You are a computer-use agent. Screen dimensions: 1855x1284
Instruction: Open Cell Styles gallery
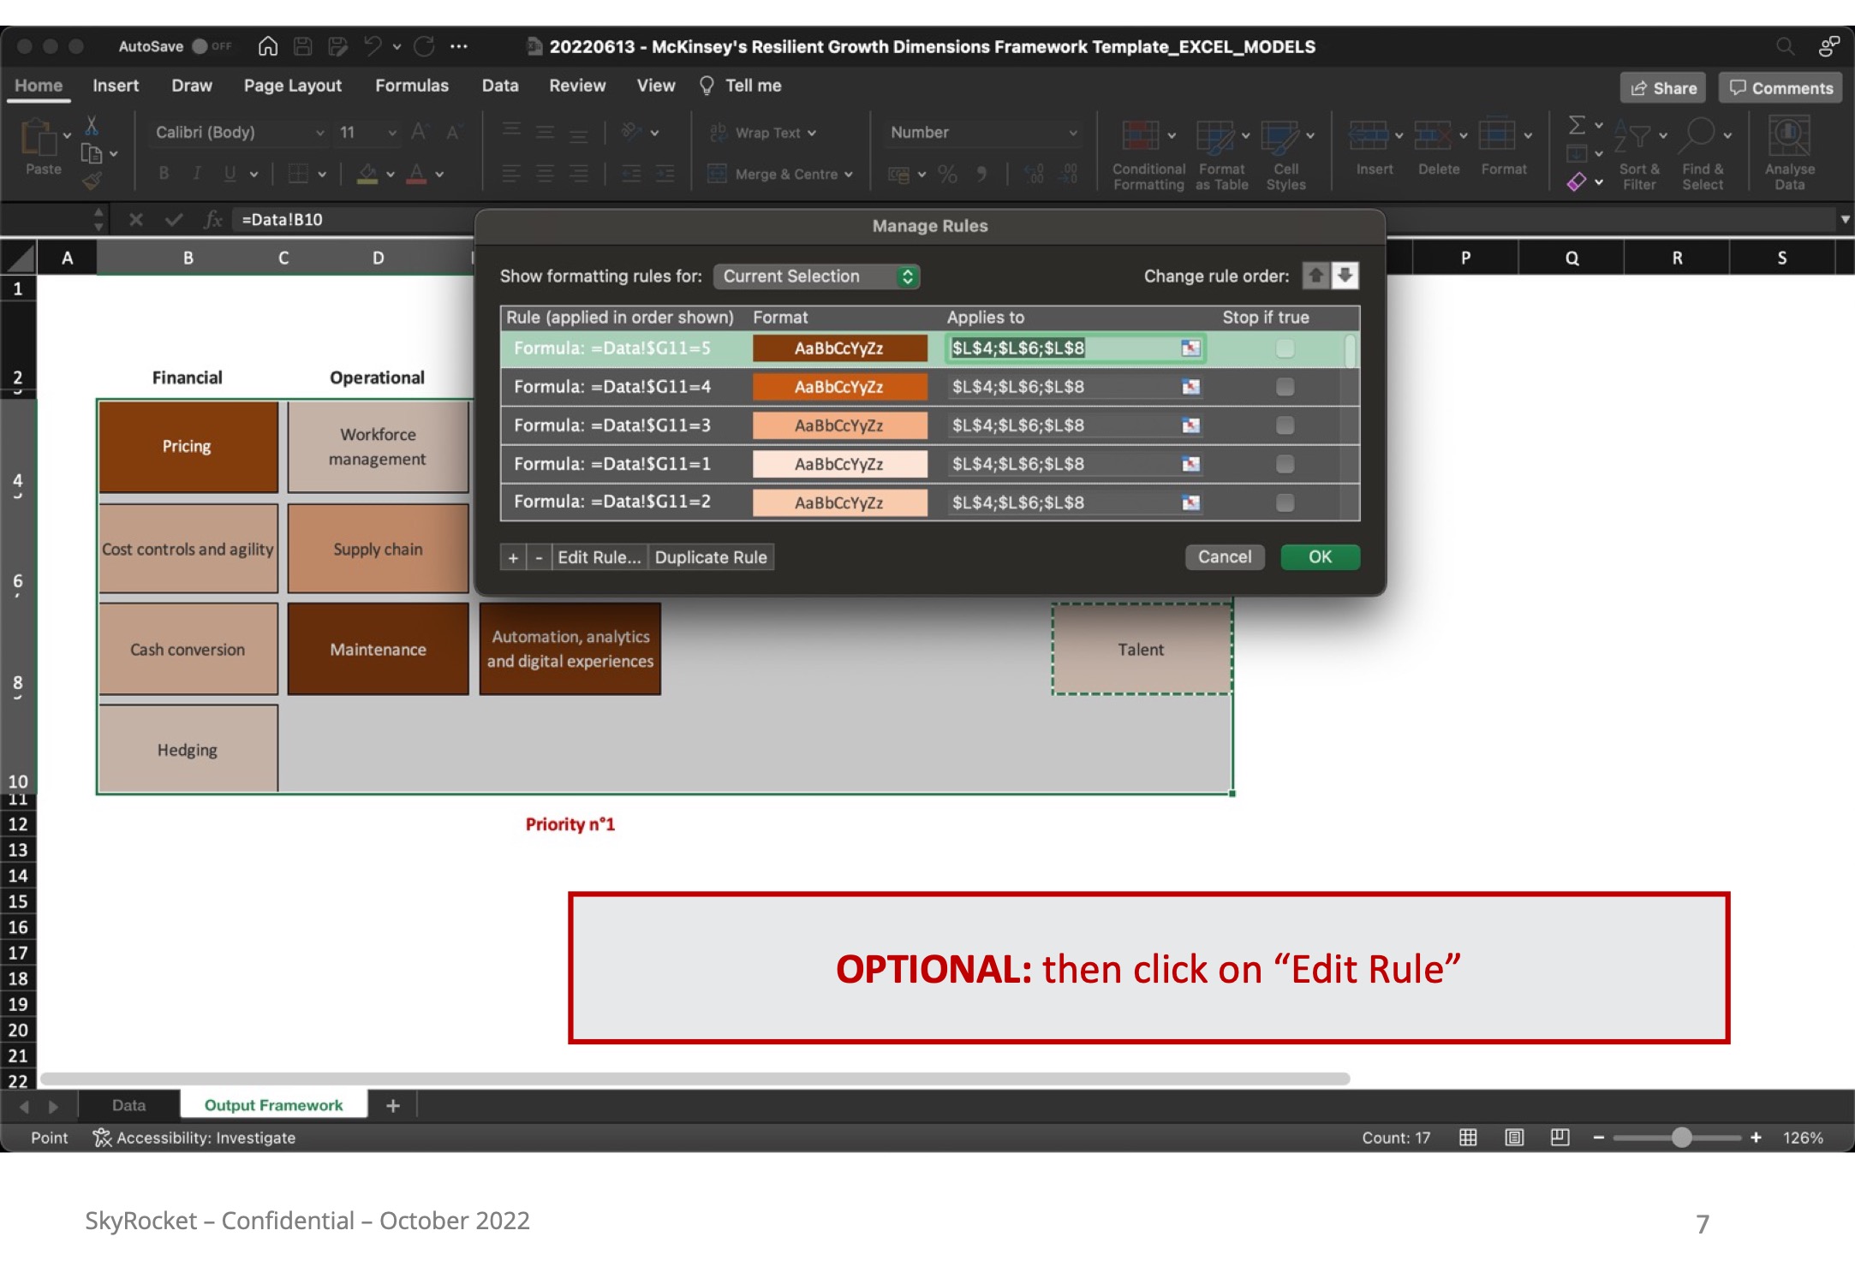(x=1285, y=154)
